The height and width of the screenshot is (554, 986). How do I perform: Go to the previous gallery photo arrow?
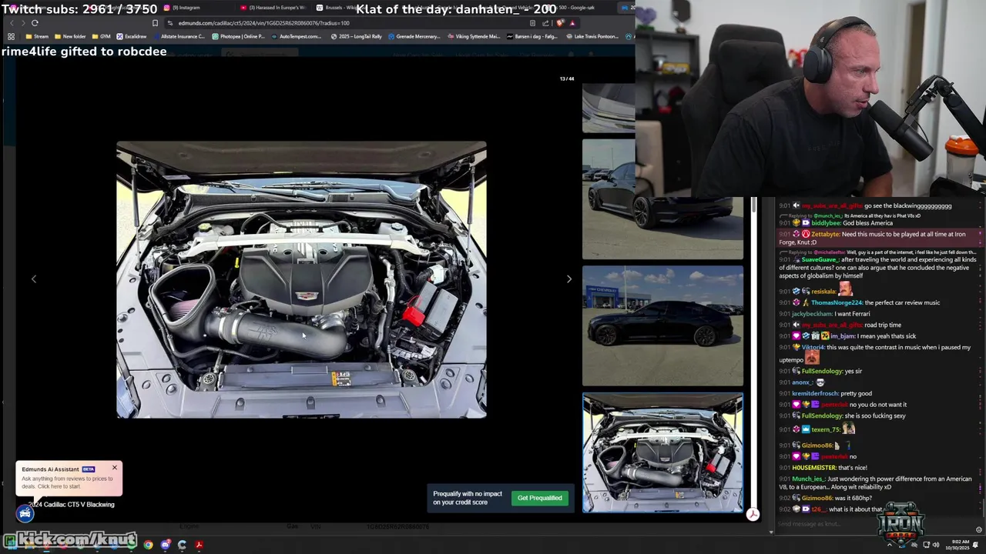(34, 279)
